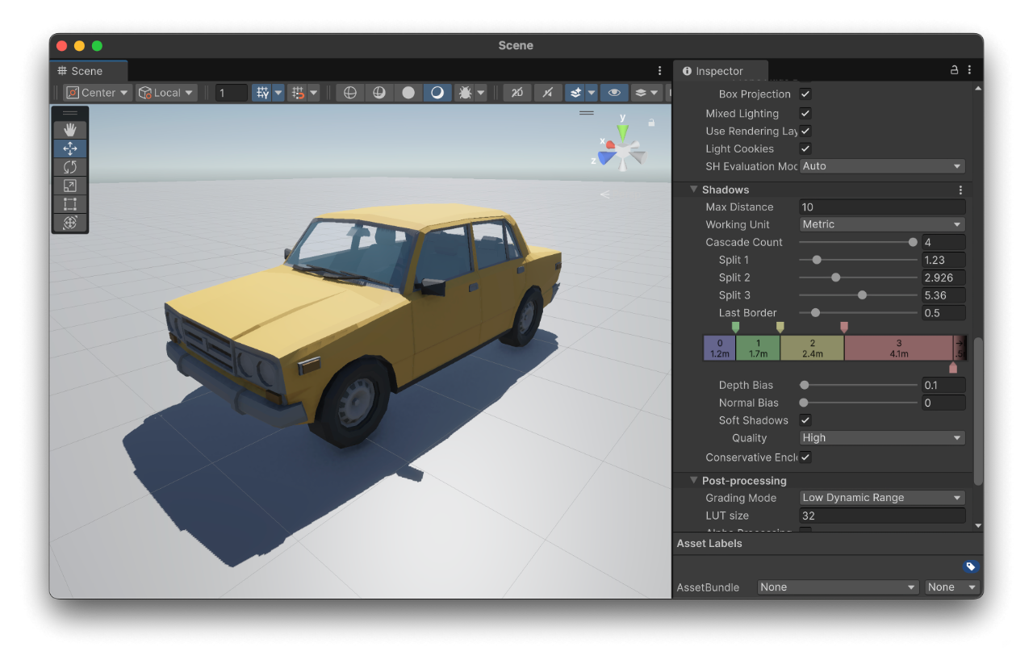Collapse the Shadows section foldout
This screenshot has width=1033, height=664.
click(x=692, y=190)
